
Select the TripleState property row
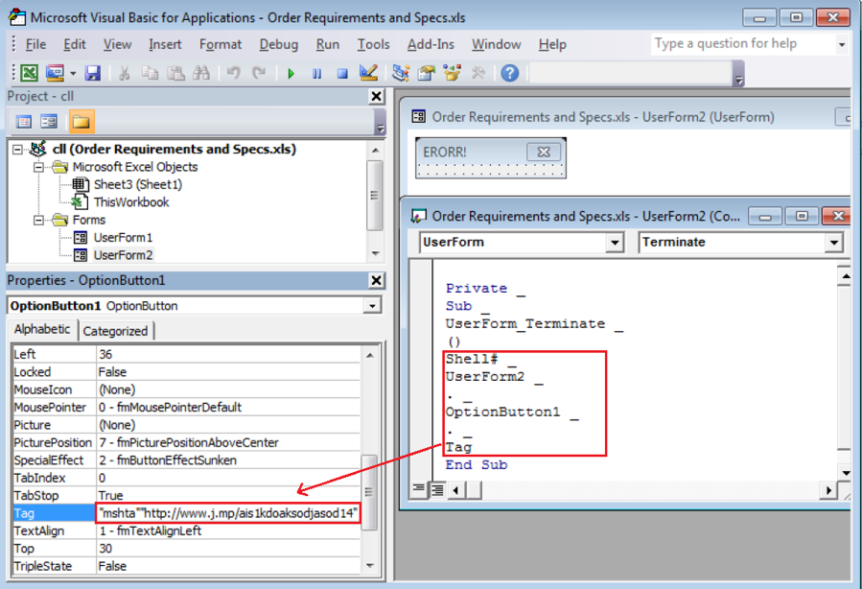[x=186, y=566]
